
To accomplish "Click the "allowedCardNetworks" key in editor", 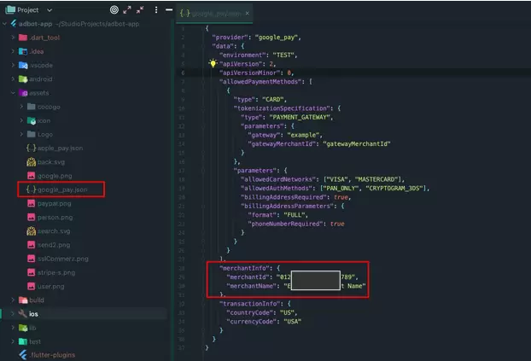I will [278, 179].
